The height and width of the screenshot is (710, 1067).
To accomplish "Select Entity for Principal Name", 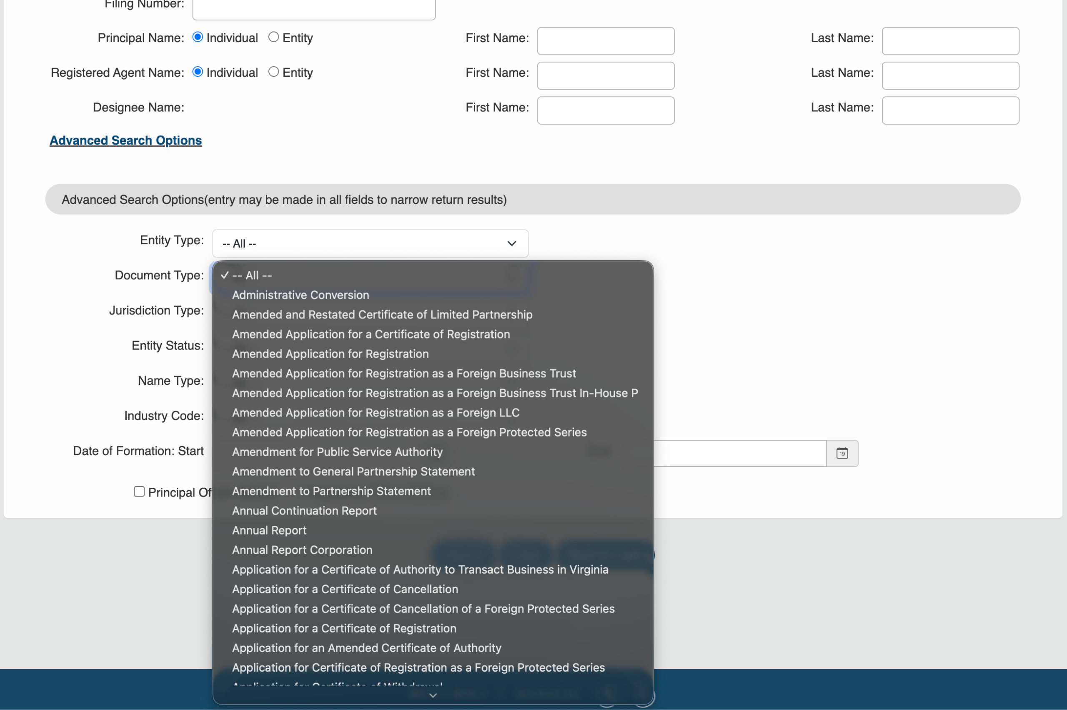I will click(273, 37).
